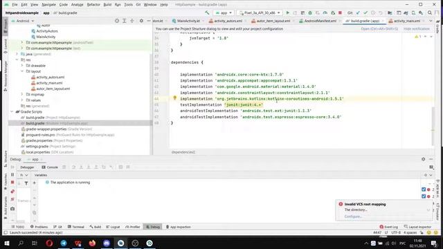Viewport: 443px width, 249px height.
Task: Click the yellow lightbulb intention icon in the gutter
Action: pyautogui.click(x=174, y=98)
